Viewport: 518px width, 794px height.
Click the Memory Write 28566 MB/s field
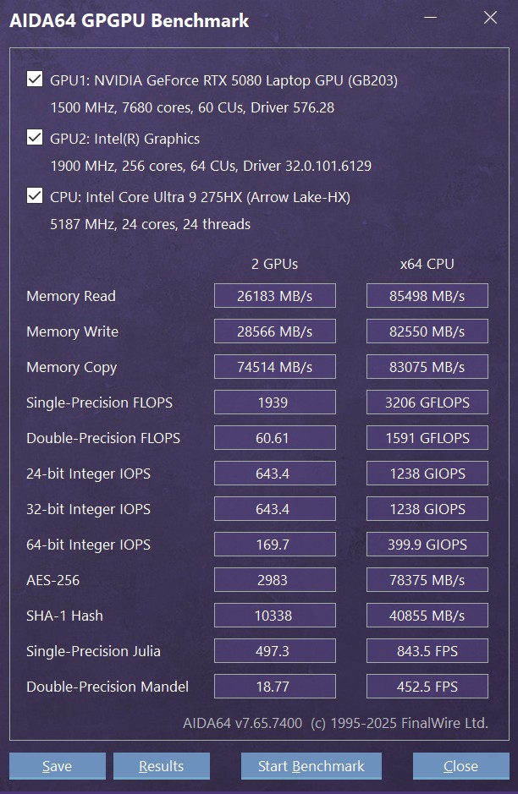point(274,331)
